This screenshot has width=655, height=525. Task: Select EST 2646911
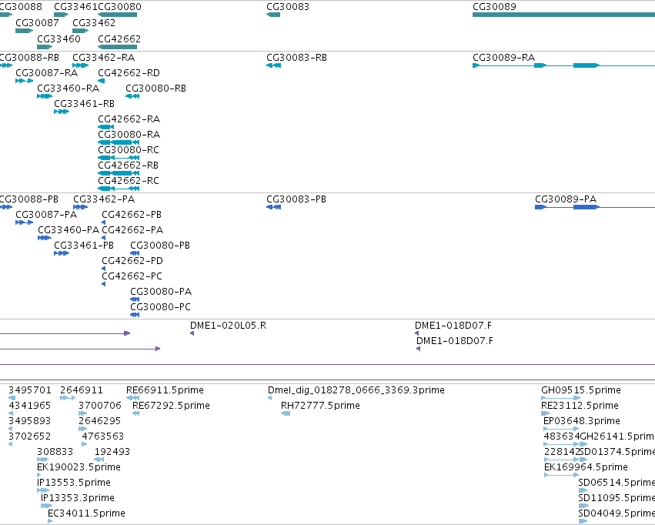[x=68, y=398]
